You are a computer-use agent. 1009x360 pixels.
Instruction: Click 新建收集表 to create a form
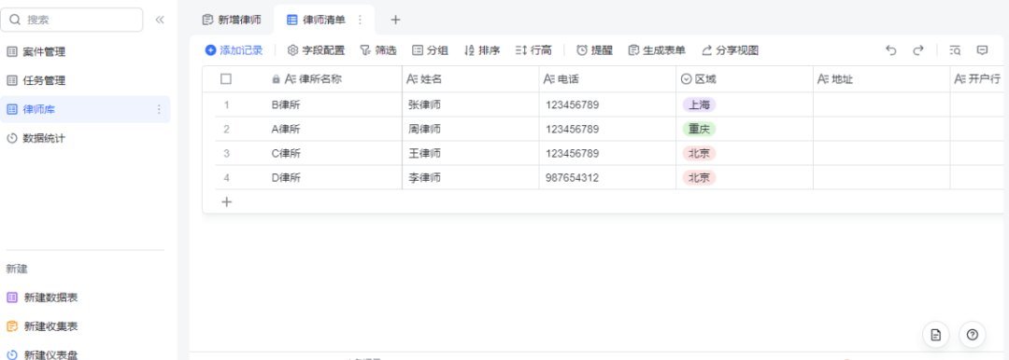pyautogui.click(x=42, y=326)
